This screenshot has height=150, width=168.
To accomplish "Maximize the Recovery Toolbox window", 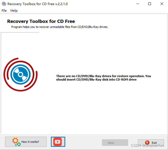I will coord(150,4).
